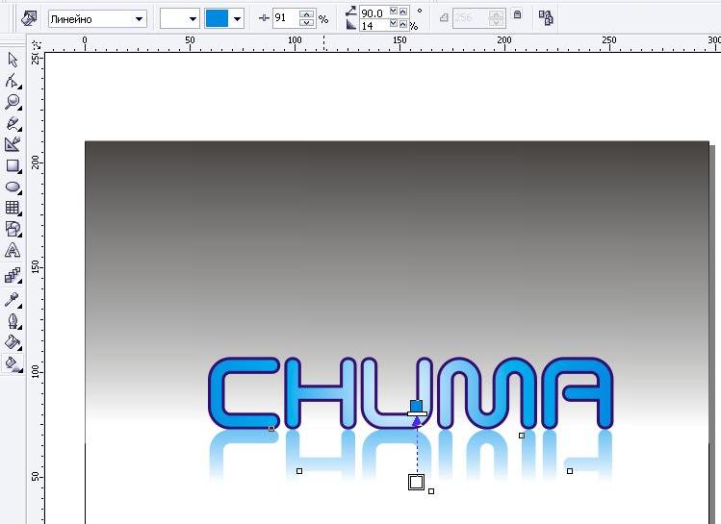Select the Outline pen tool
721x524 pixels.
click(13, 321)
